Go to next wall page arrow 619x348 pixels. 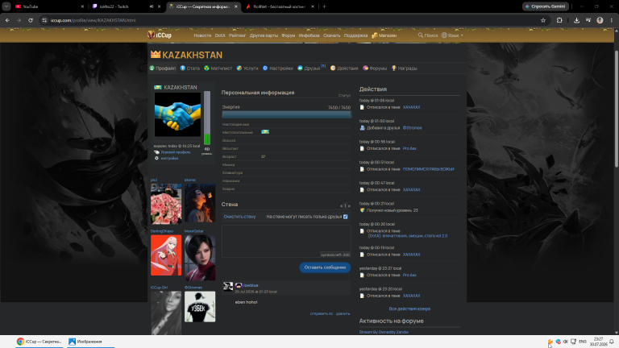pyautogui.click(x=349, y=206)
